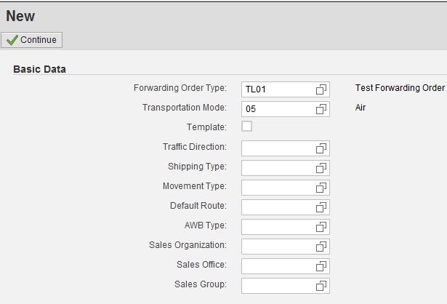Tick the Template checkbox
447x304 pixels.
pyautogui.click(x=246, y=127)
